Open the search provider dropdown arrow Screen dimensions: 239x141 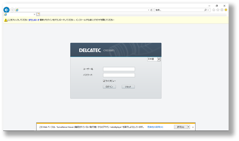[x=208, y=10]
